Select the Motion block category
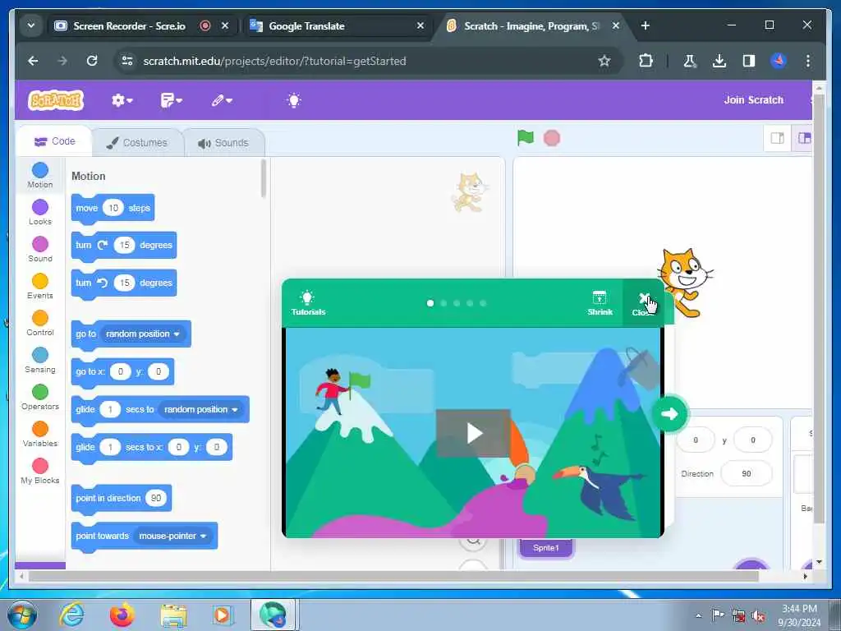 coord(40,176)
